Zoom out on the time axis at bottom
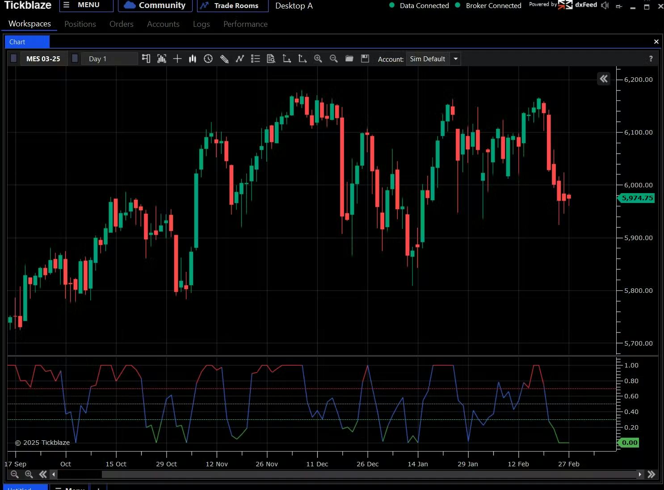This screenshot has height=490, width=664. (x=15, y=474)
